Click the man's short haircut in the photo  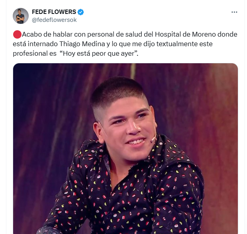118,91
